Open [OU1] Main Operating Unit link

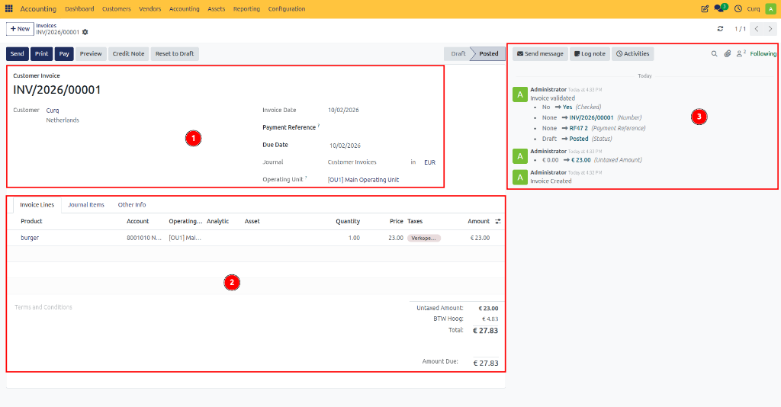point(363,180)
